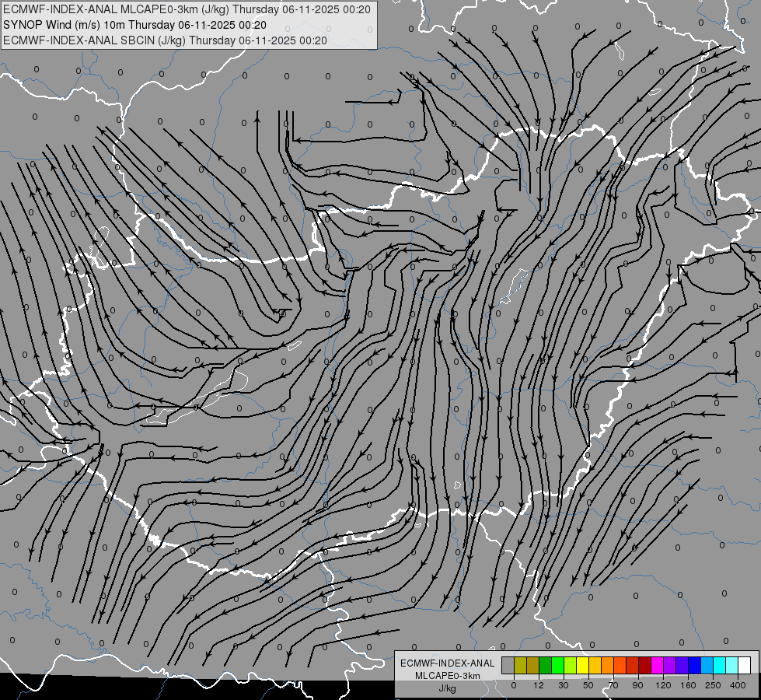761x700 pixels.
Task: Click legend scale value 250
Action: click(713, 685)
